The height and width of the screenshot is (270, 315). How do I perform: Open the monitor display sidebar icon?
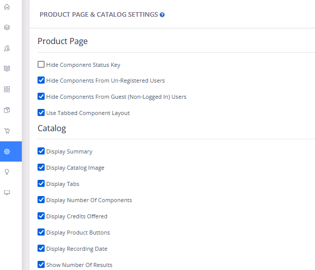click(x=7, y=192)
